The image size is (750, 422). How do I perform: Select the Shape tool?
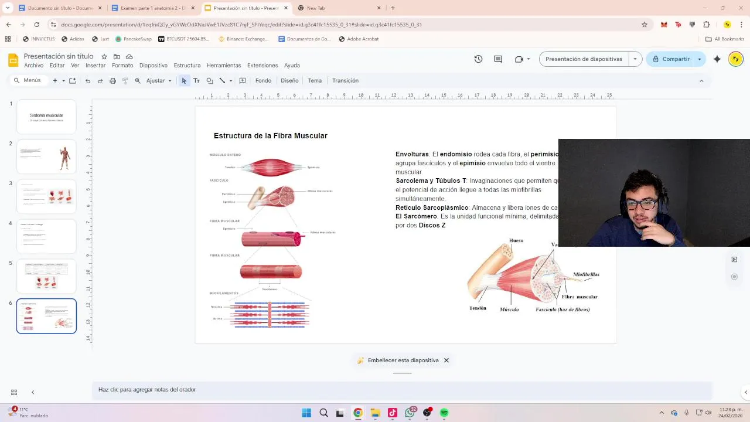[x=210, y=81]
